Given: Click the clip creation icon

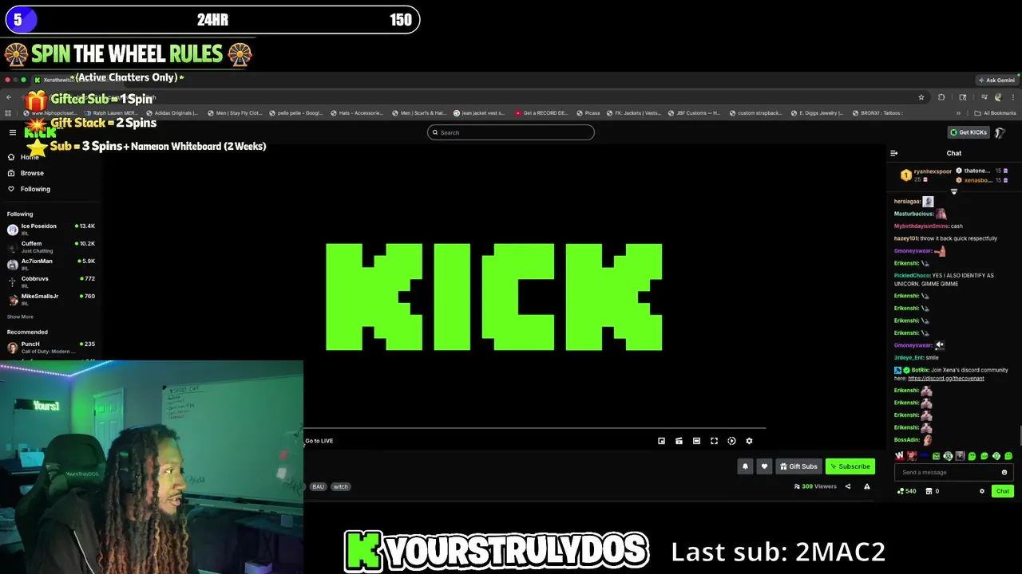Looking at the screenshot, I should [x=679, y=441].
